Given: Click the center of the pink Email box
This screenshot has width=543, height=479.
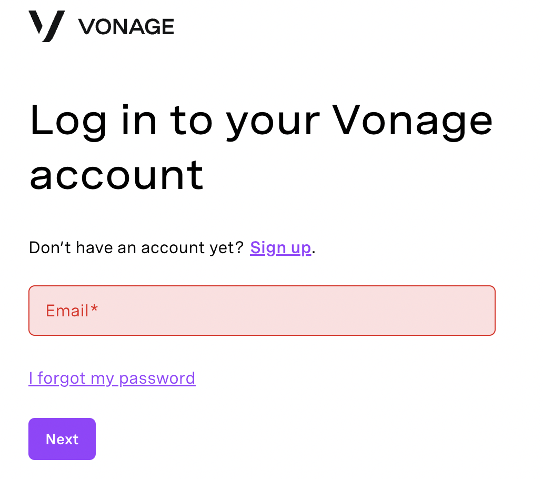Looking at the screenshot, I should pos(262,311).
